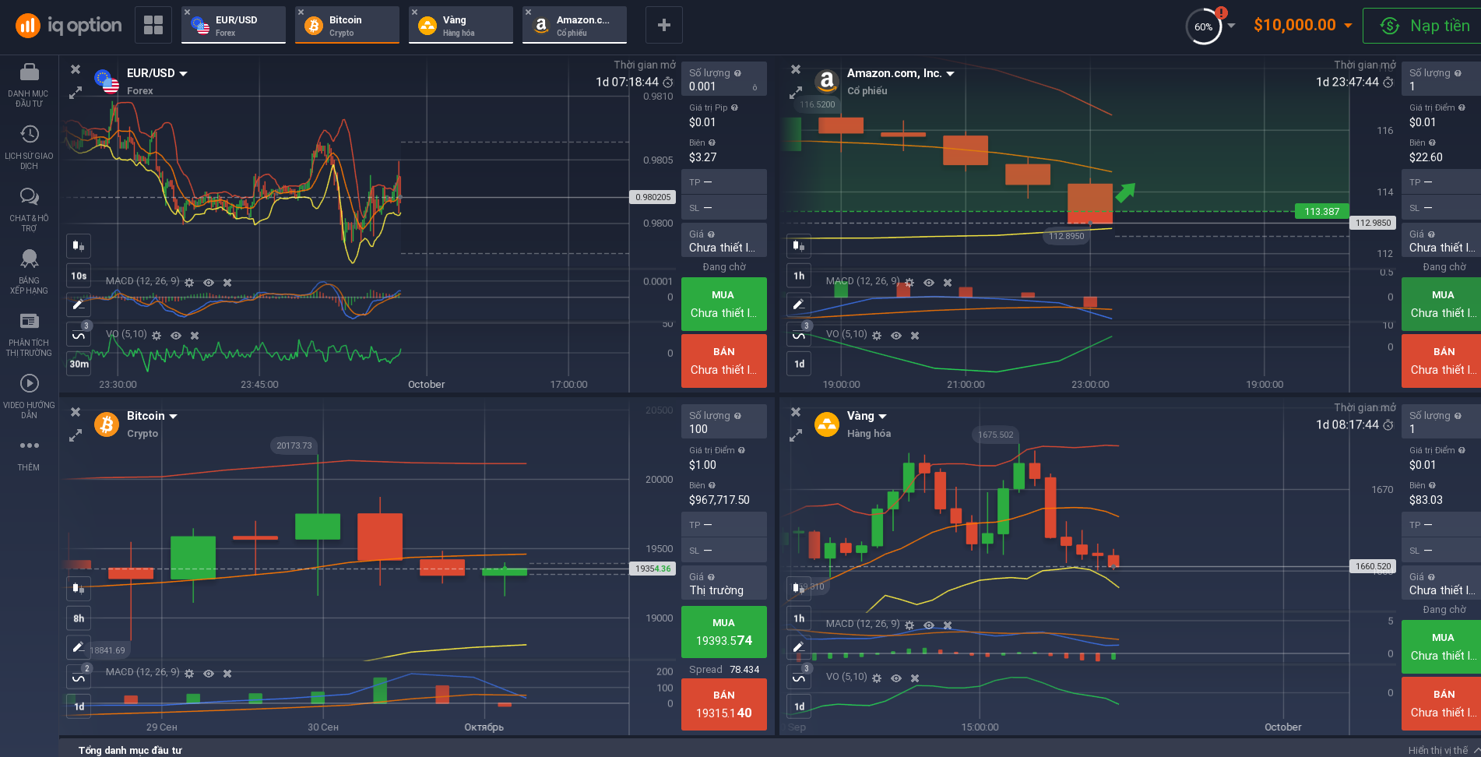The width and height of the screenshot is (1481, 757).
Task: Open Trading History in the sidebar
Action: click(x=29, y=146)
